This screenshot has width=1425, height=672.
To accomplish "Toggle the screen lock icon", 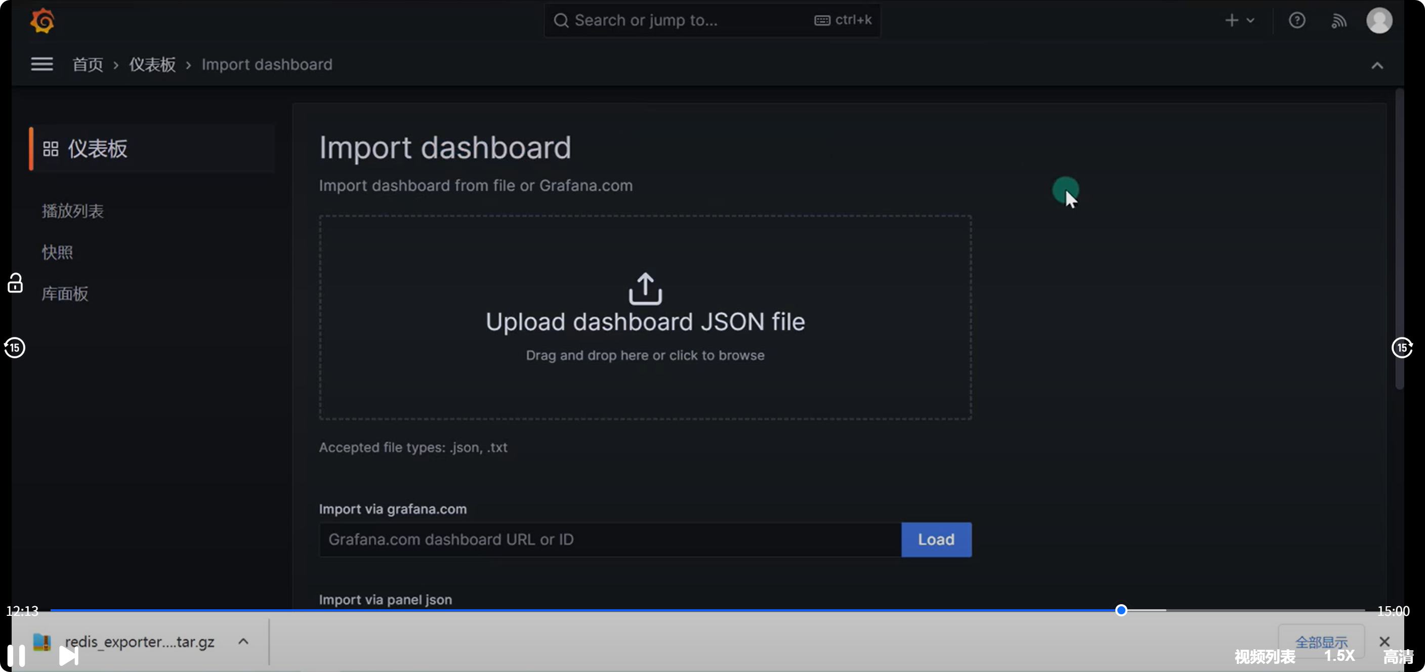I will point(15,283).
